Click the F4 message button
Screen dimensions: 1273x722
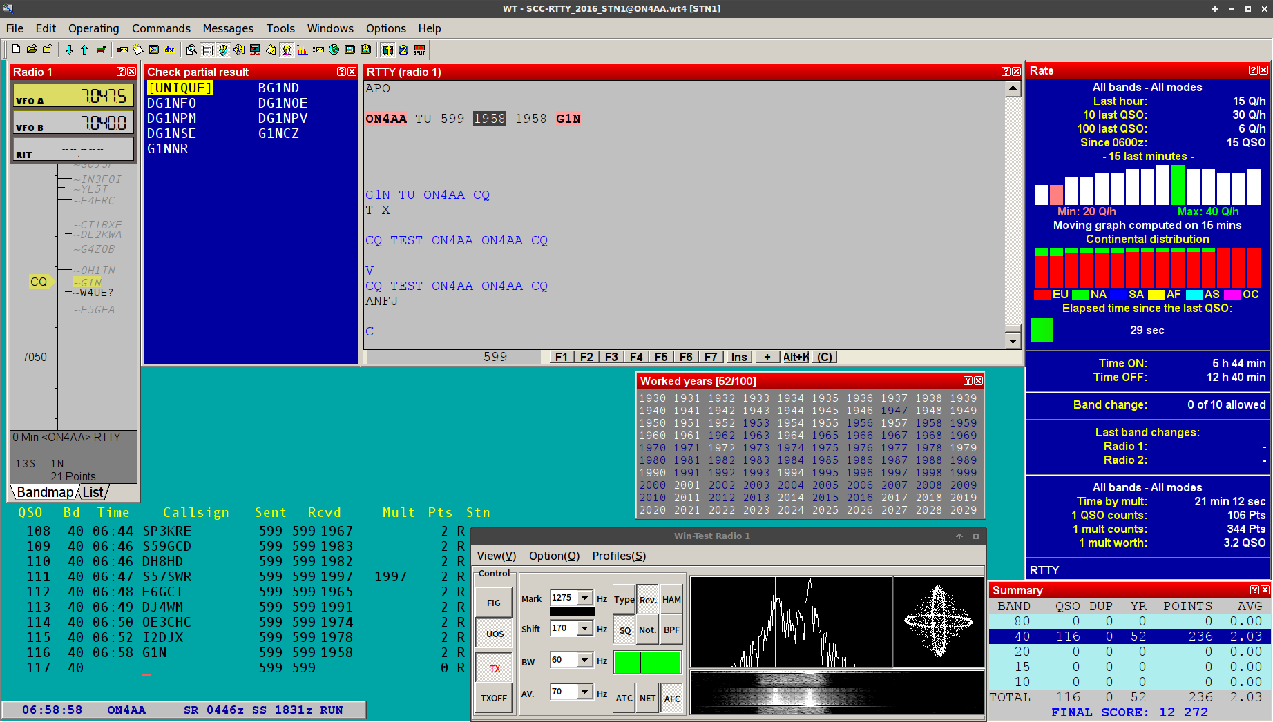coord(635,357)
